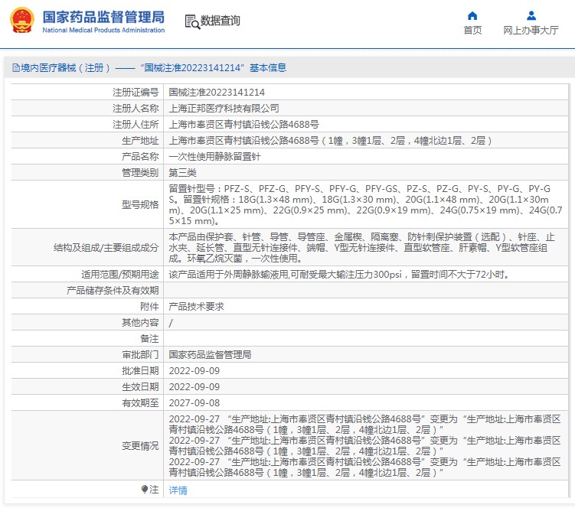The height and width of the screenshot is (508, 575).
Task: Open the 网上办事大厅 text link
Action: [531, 31]
